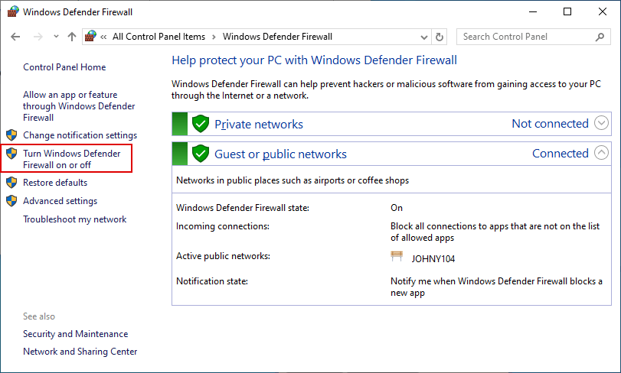Click the Active public networks label
621x373 pixels.
(223, 256)
